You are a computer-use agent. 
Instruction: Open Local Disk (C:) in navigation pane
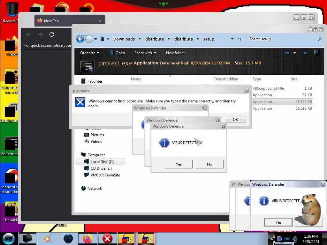(100, 162)
